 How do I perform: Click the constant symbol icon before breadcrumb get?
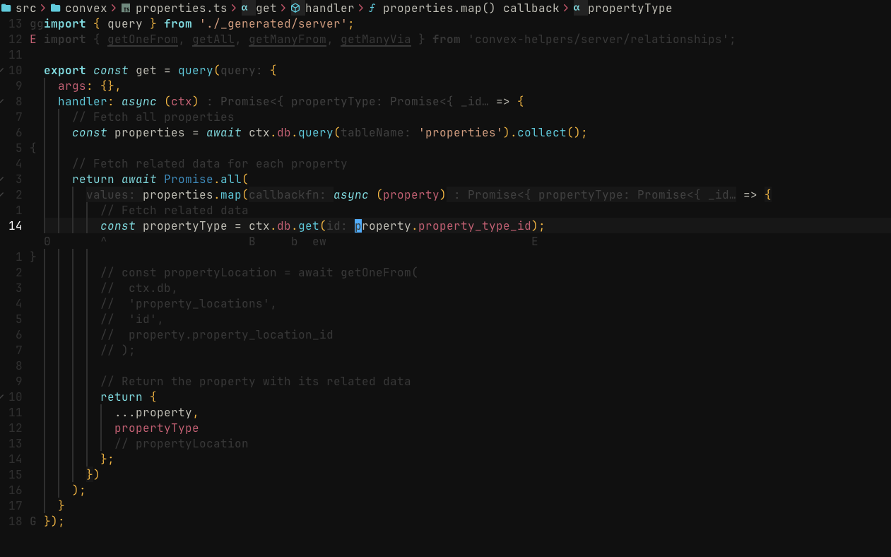244,8
